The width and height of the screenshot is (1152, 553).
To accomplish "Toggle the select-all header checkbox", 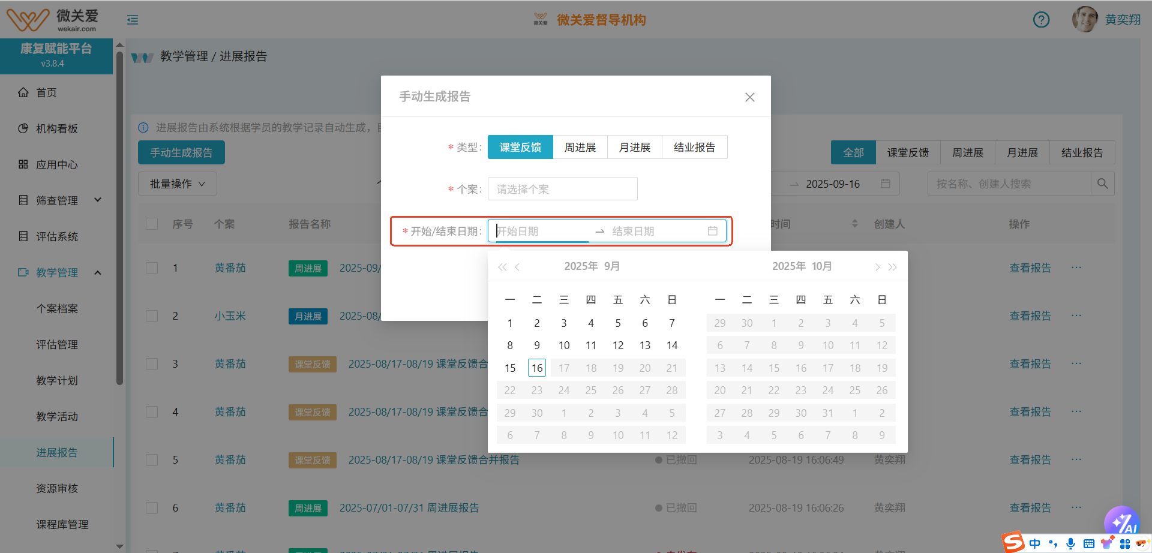I will click(x=152, y=224).
